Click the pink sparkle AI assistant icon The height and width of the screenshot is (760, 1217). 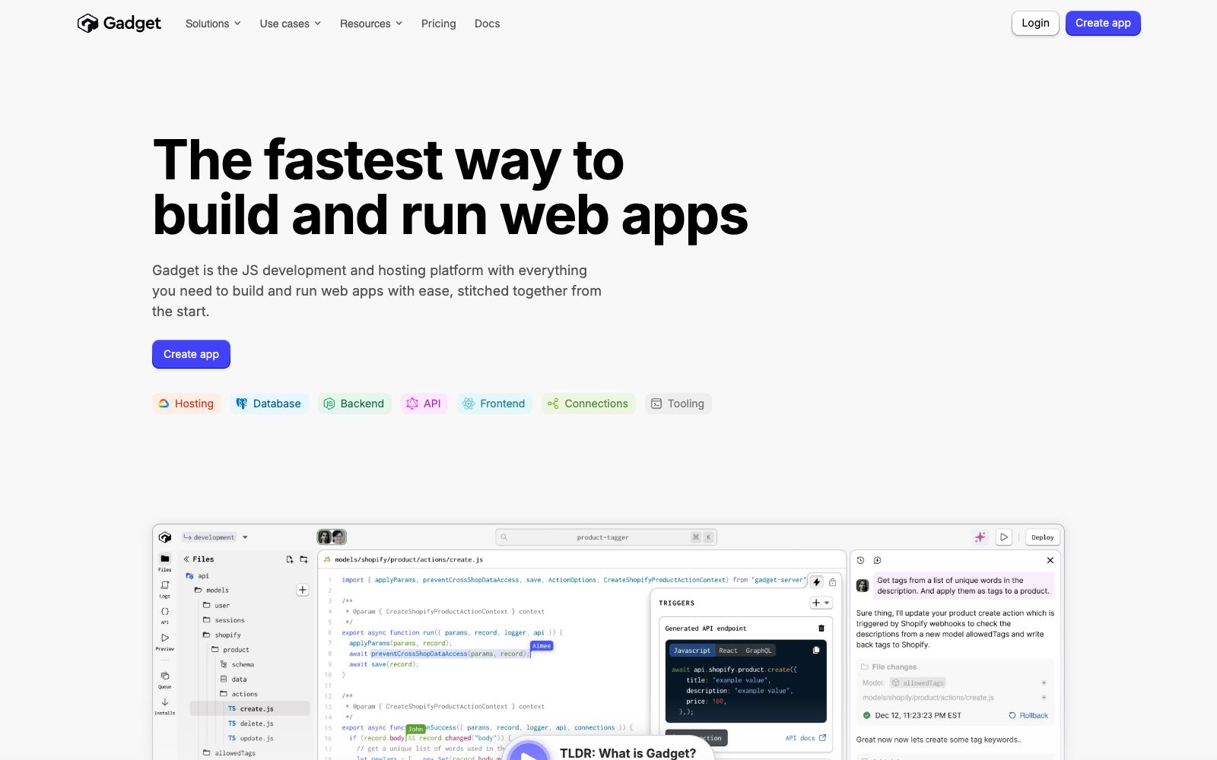980,537
